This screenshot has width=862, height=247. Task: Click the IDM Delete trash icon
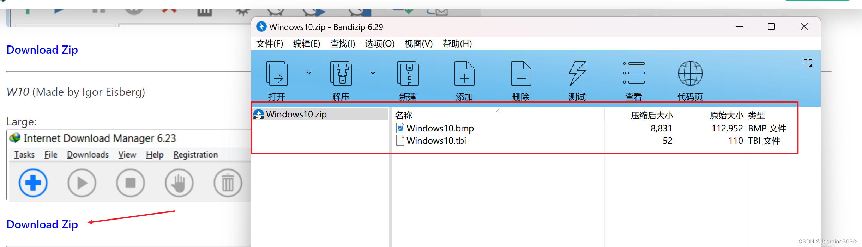click(228, 183)
